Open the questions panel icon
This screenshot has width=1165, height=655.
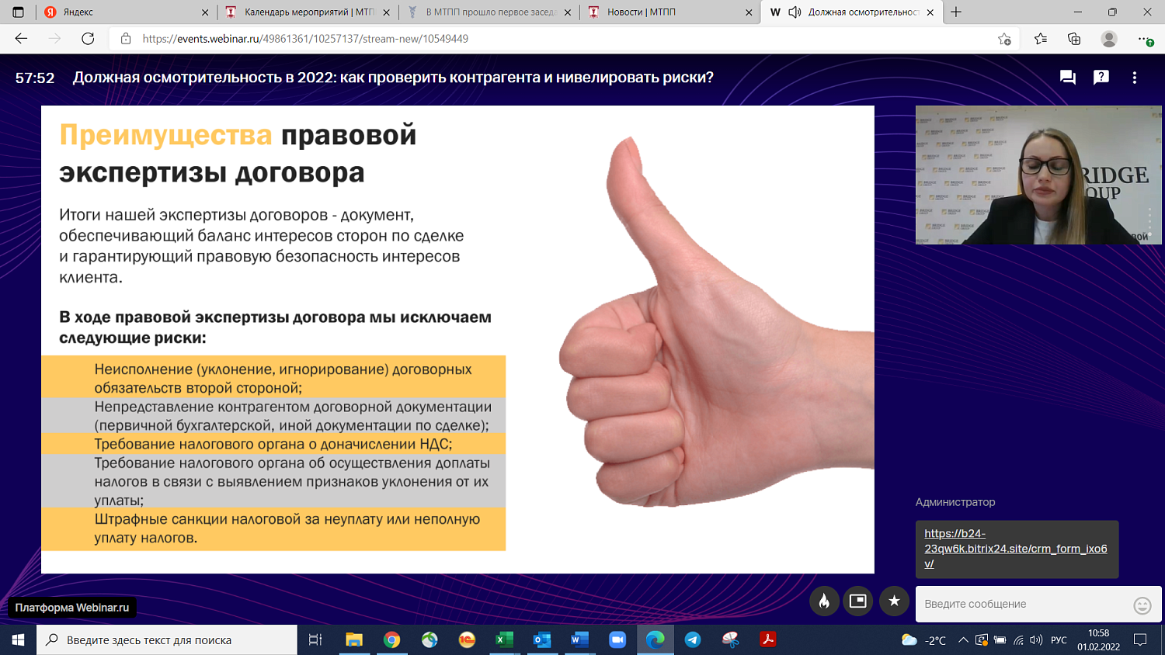pos(1101,77)
